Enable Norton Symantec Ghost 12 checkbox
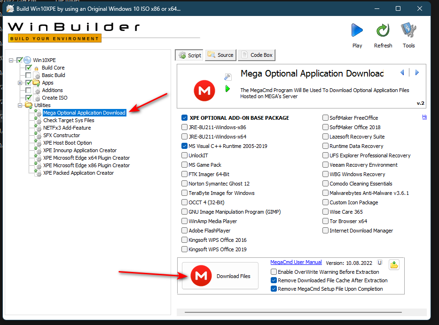Image resolution: width=439 pixels, height=325 pixels. coord(184,184)
